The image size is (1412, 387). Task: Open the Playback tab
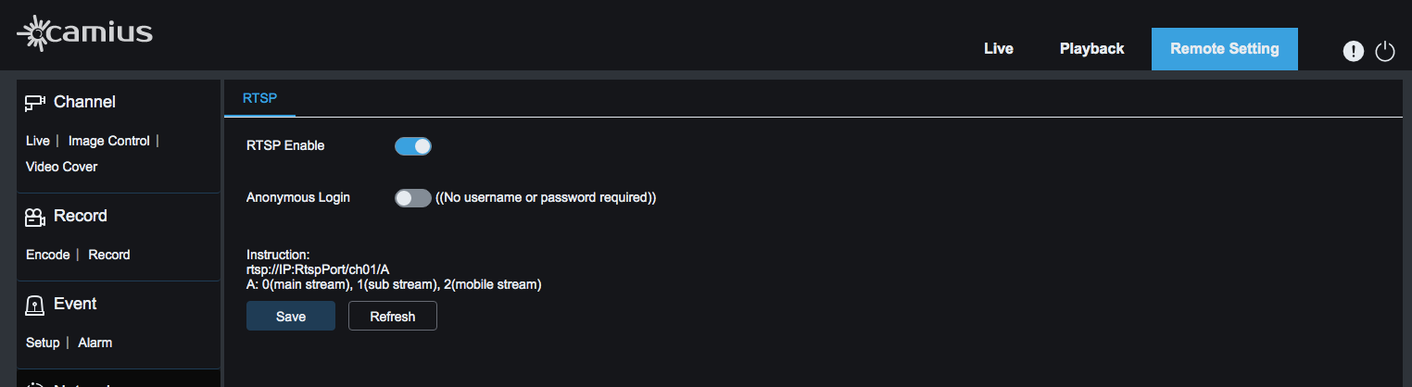pyautogui.click(x=1091, y=49)
